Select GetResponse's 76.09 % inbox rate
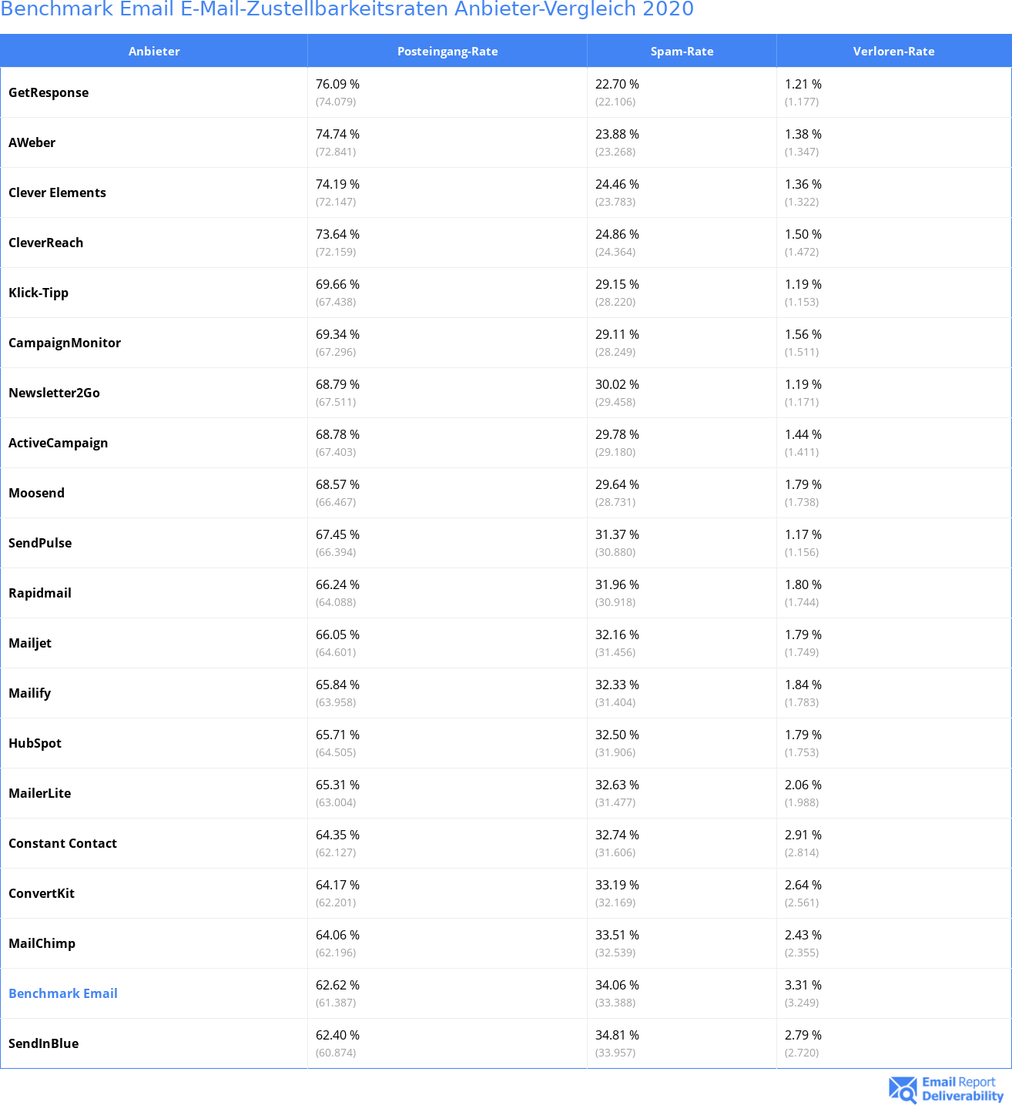This screenshot has width=1012, height=1105. coord(337,84)
